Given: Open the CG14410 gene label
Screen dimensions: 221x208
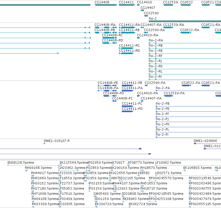Looking at the screenshot, I should point(144,2).
